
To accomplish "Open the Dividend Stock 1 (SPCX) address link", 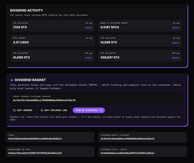I will (128, 153).
